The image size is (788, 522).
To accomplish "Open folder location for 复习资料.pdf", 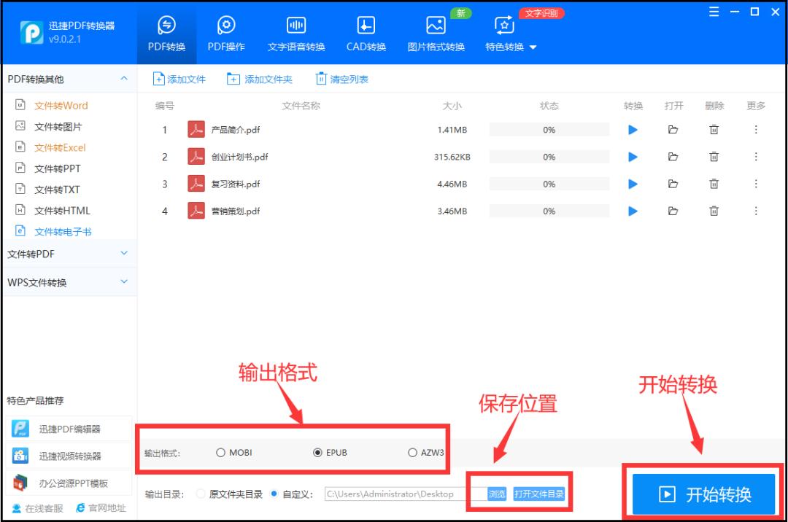I will (x=673, y=184).
